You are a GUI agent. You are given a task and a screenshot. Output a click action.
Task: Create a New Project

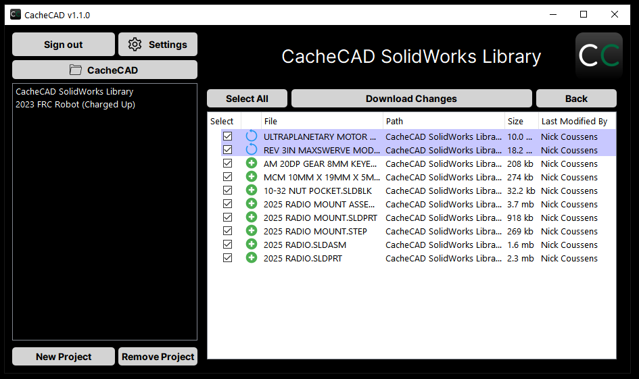tap(64, 357)
